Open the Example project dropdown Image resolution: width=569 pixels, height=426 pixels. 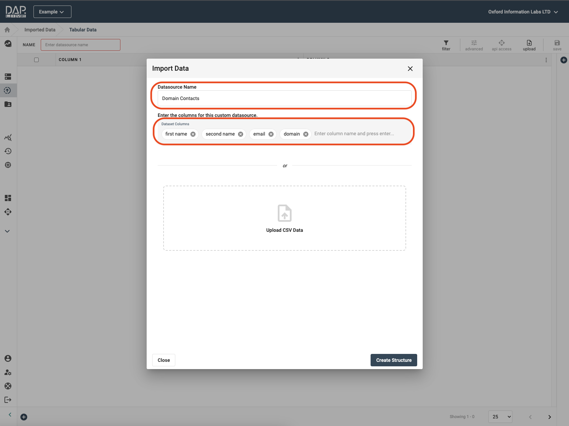tap(52, 12)
